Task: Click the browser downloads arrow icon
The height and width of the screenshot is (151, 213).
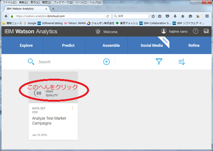Action: (175, 16)
